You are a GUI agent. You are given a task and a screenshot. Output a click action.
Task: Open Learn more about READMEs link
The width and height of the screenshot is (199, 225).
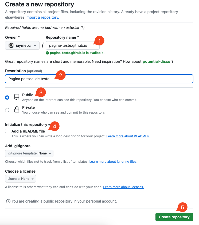[128, 136]
